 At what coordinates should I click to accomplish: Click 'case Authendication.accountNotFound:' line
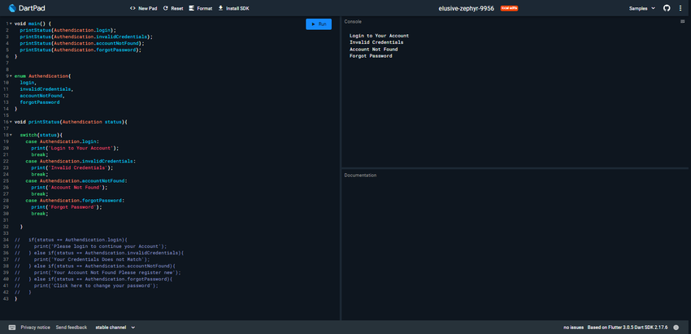76,180
